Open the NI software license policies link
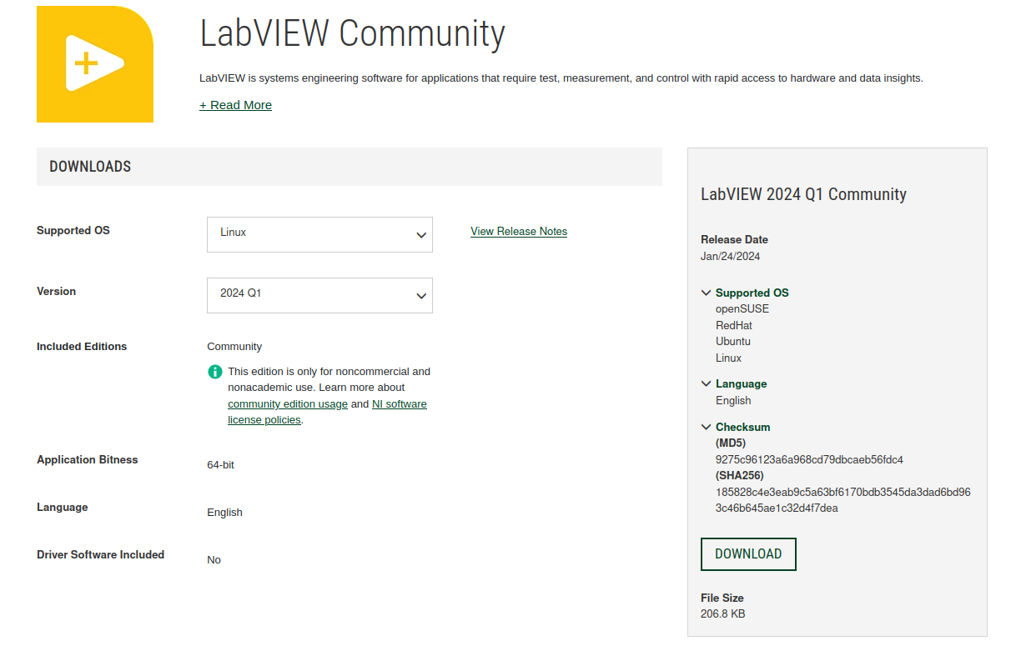Screen dimensions: 1011x646 pyautogui.click(x=399, y=404)
